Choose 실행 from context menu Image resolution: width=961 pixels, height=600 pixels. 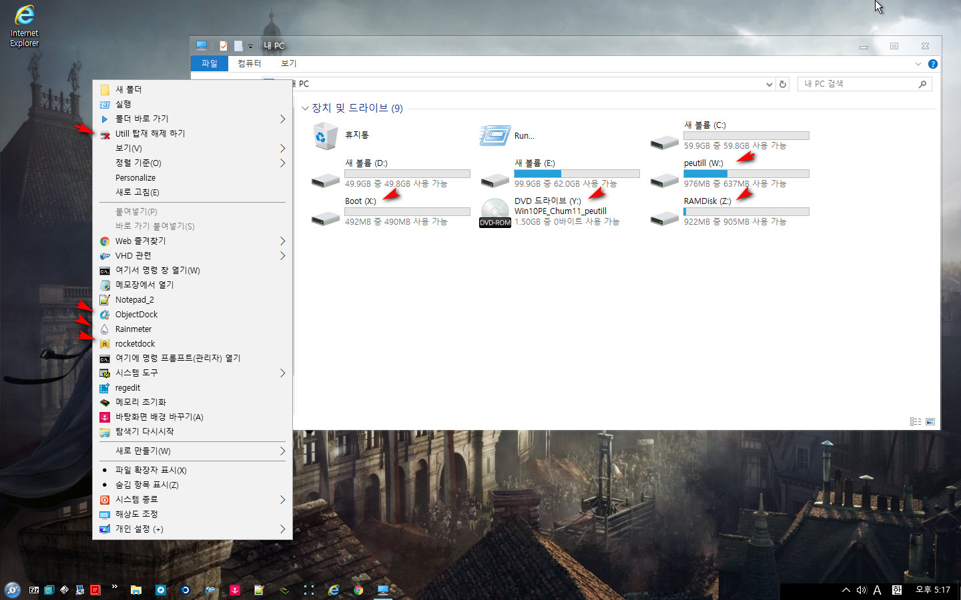pyautogui.click(x=192, y=104)
